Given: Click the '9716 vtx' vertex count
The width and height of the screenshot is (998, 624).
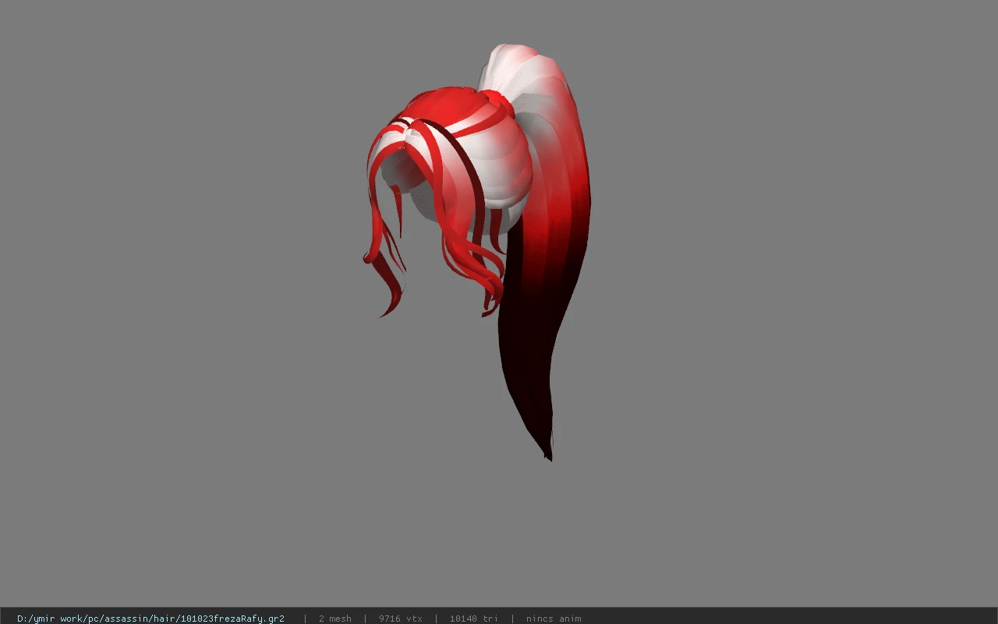Looking at the screenshot, I should 400,619.
